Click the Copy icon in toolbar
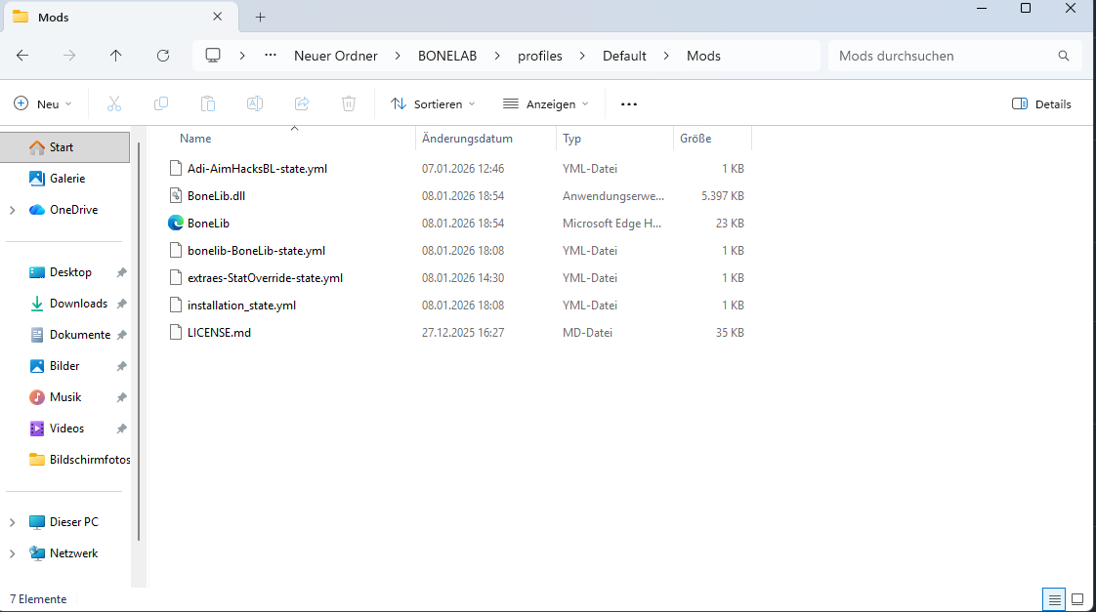The width and height of the screenshot is (1096, 612). tap(161, 104)
